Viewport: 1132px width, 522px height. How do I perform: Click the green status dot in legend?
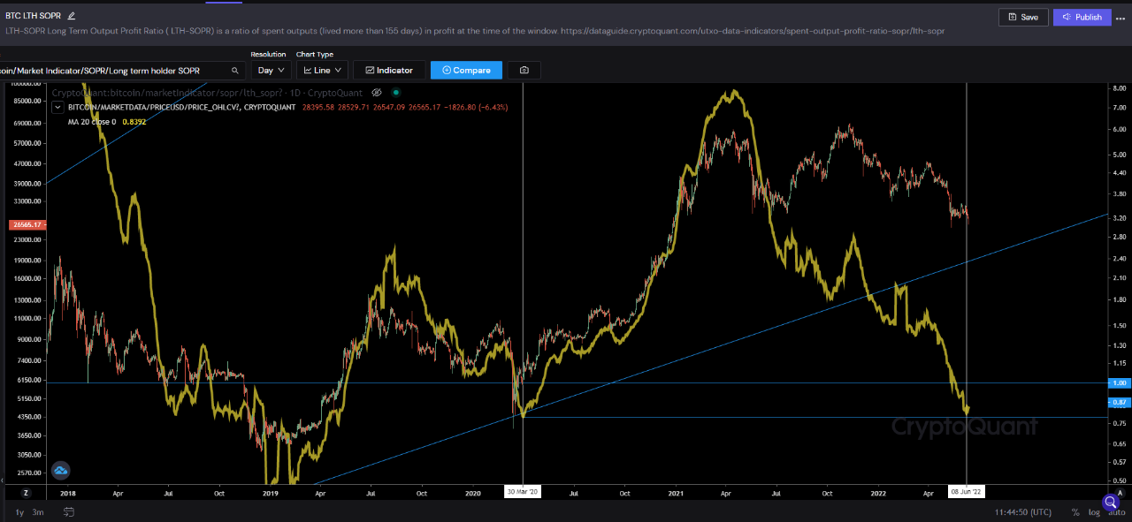tap(395, 92)
